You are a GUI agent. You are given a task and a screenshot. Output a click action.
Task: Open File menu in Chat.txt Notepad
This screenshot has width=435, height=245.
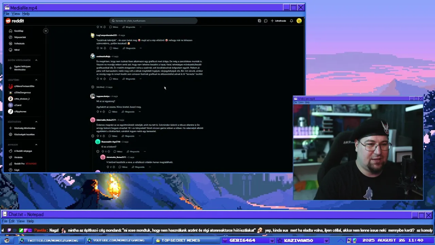[x=5, y=221]
